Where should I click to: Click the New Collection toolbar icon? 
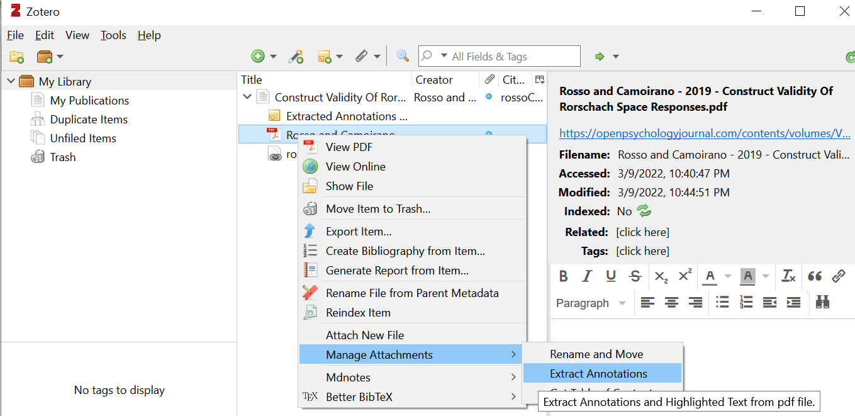pos(17,57)
